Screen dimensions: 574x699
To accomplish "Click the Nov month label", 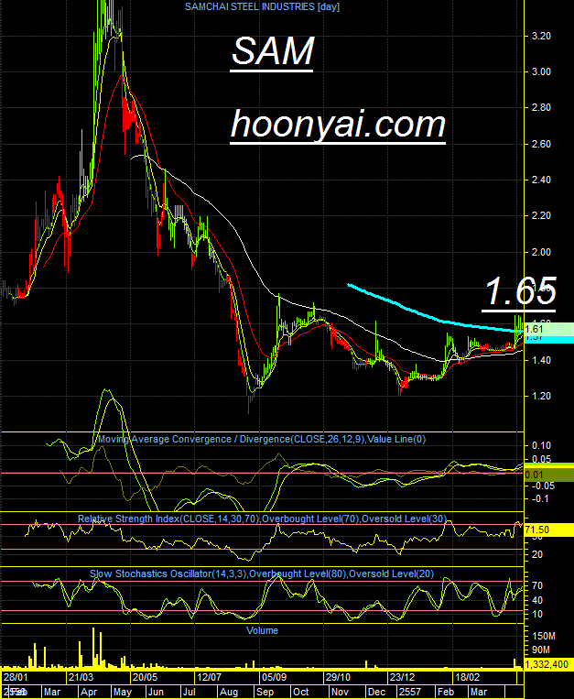I will click(x=341, y=693).
